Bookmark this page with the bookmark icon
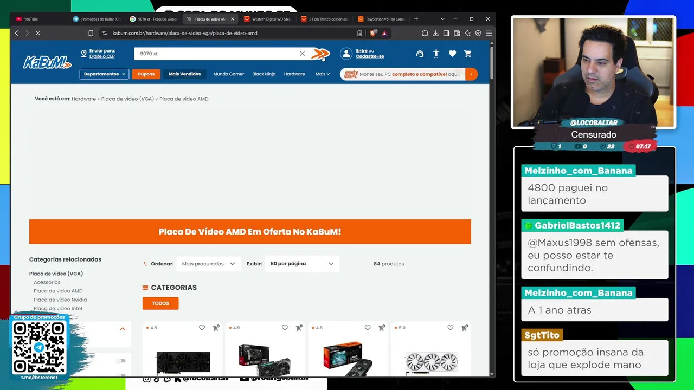This screenshot has height=390, width=694. coord(91,33)
